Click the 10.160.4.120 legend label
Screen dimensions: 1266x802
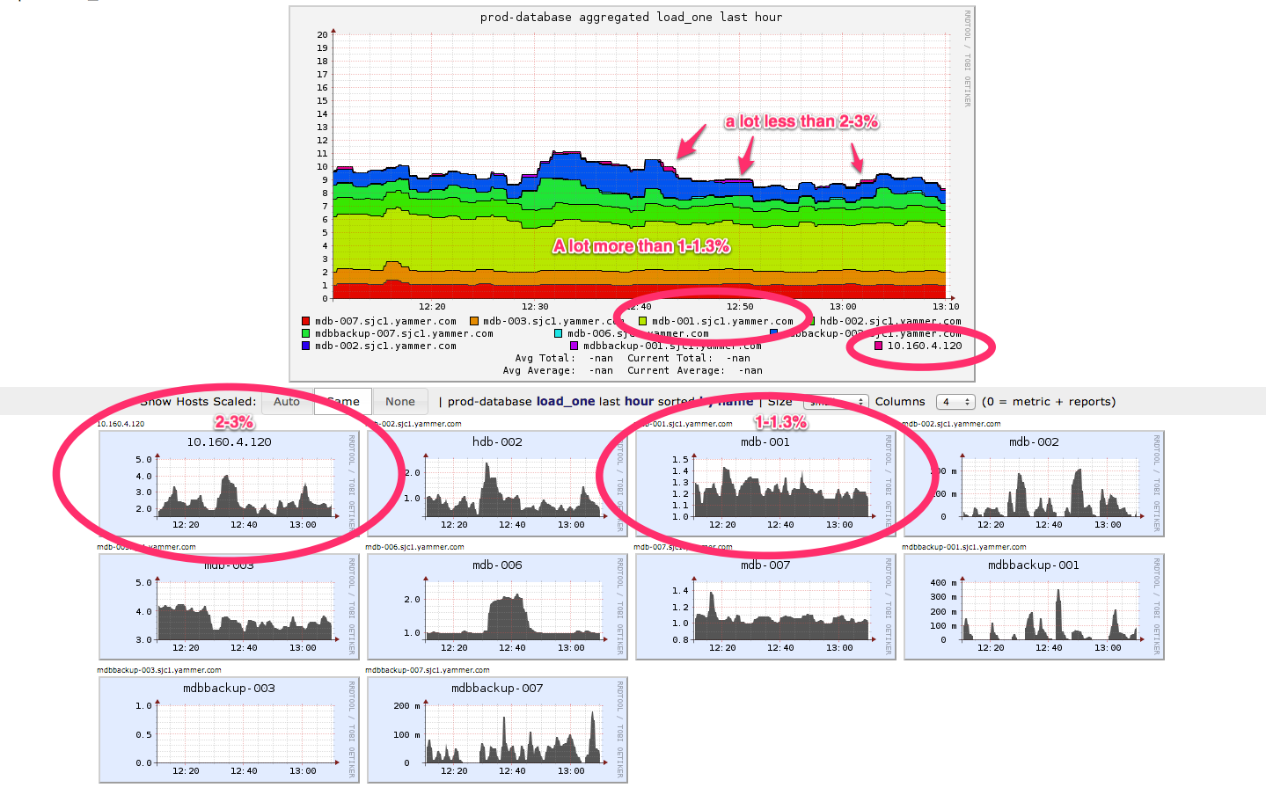[x=925, y=346]
